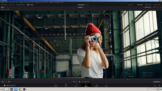
Task: Open the Windows Start button
Action: coord(2,89)
